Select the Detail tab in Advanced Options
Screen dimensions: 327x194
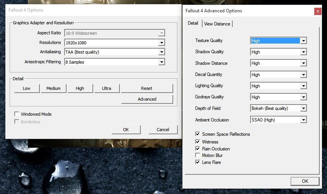pyautogui.click(x=193, y=23)
